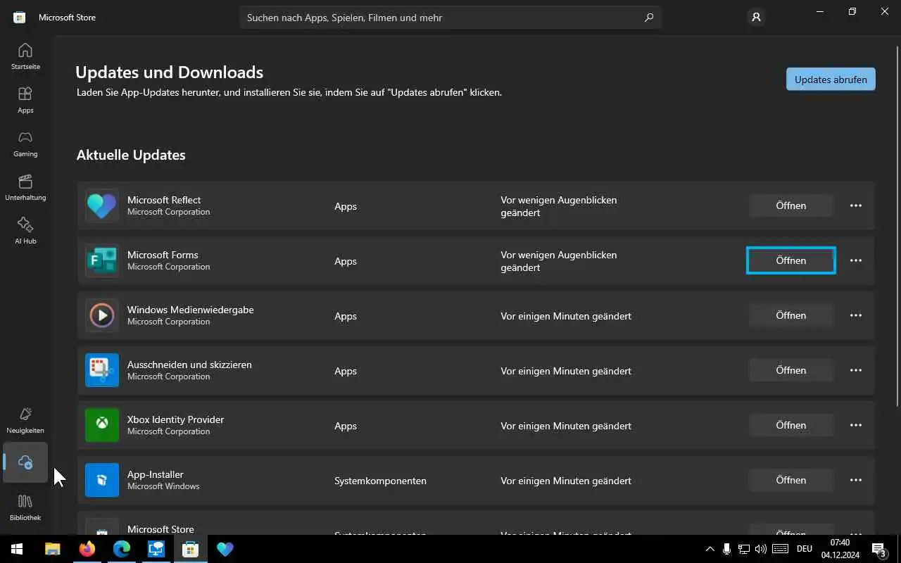Click the Xbox Identity Provider icon
This screenshot has height=563, width=901.
[x=102, y=425]
